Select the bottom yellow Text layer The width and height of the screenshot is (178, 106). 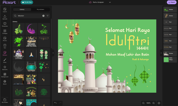(170, 47)
